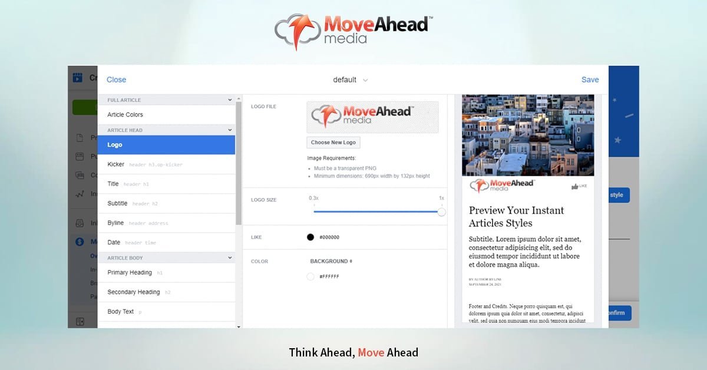Close the style editor

click(116, 80)
